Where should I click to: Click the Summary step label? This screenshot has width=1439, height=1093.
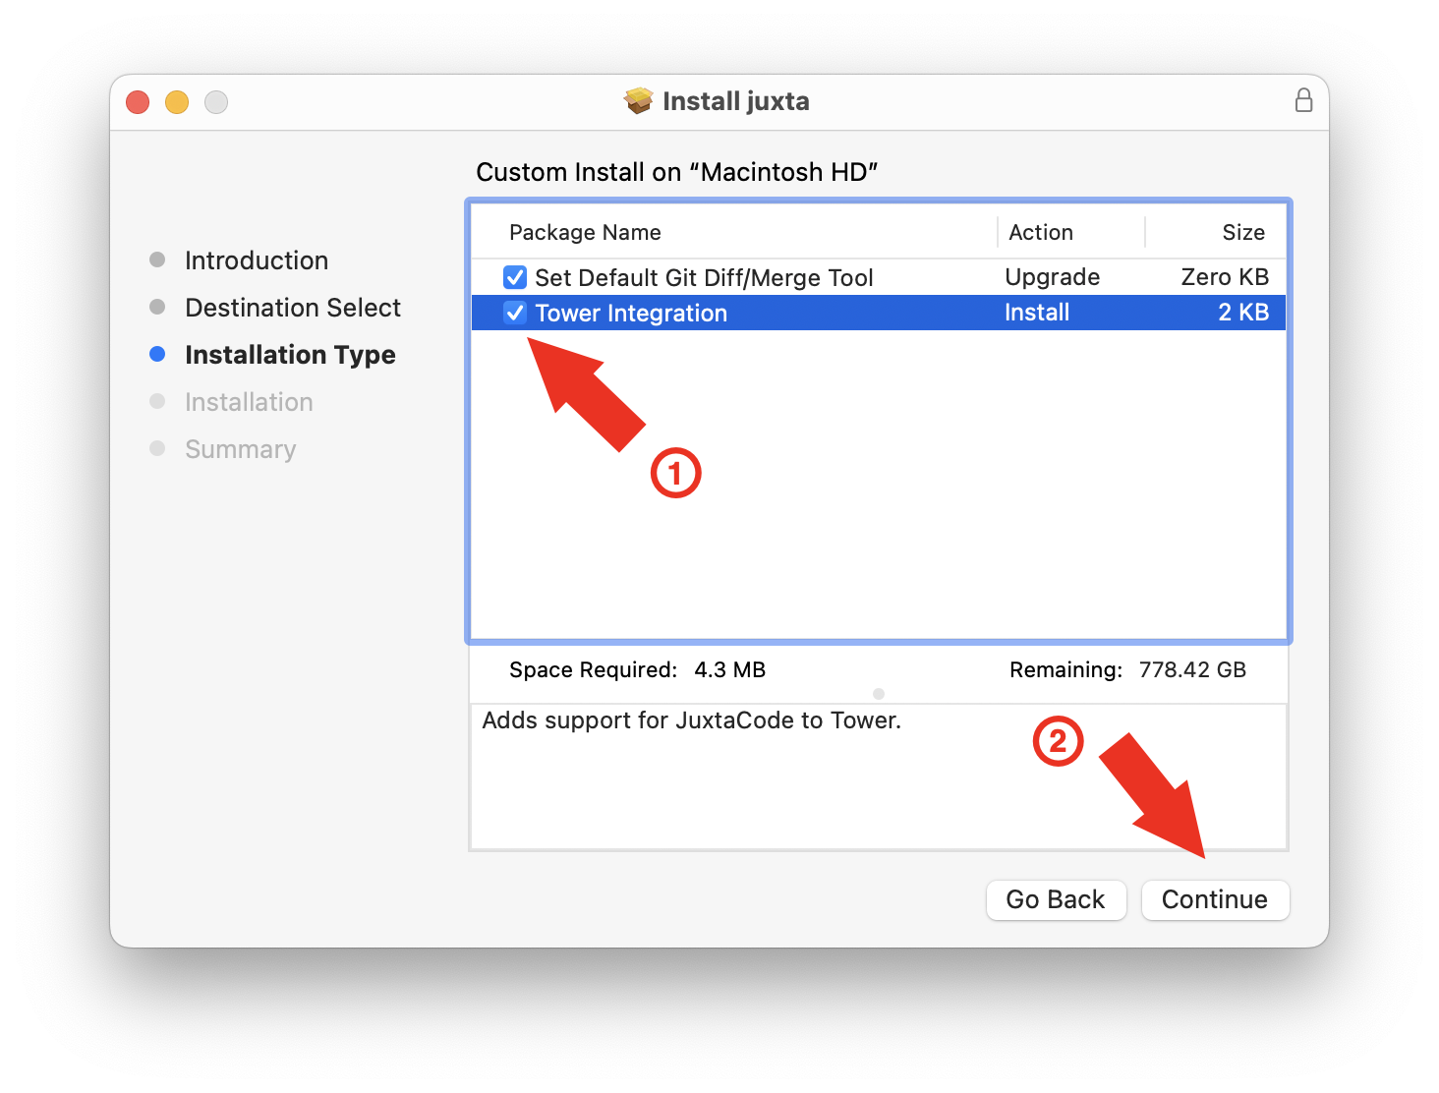click(x=240, y=449)
